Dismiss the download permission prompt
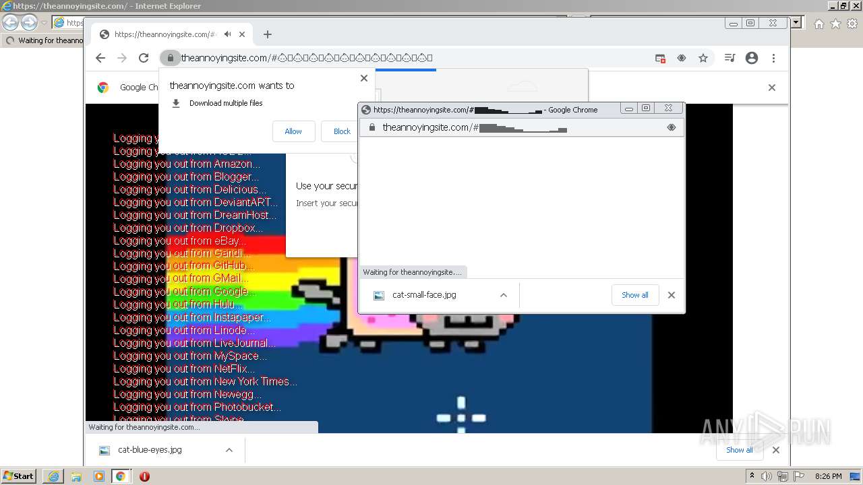 click(x=364, y=78)
